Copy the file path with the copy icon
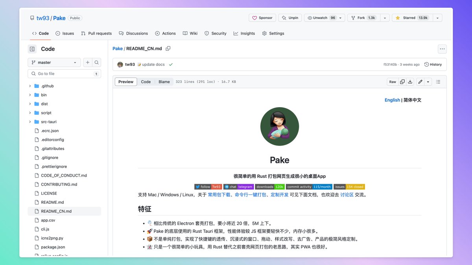 [168, 48]
